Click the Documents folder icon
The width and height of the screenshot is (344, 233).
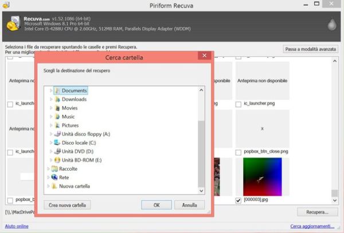pos(57,90)
